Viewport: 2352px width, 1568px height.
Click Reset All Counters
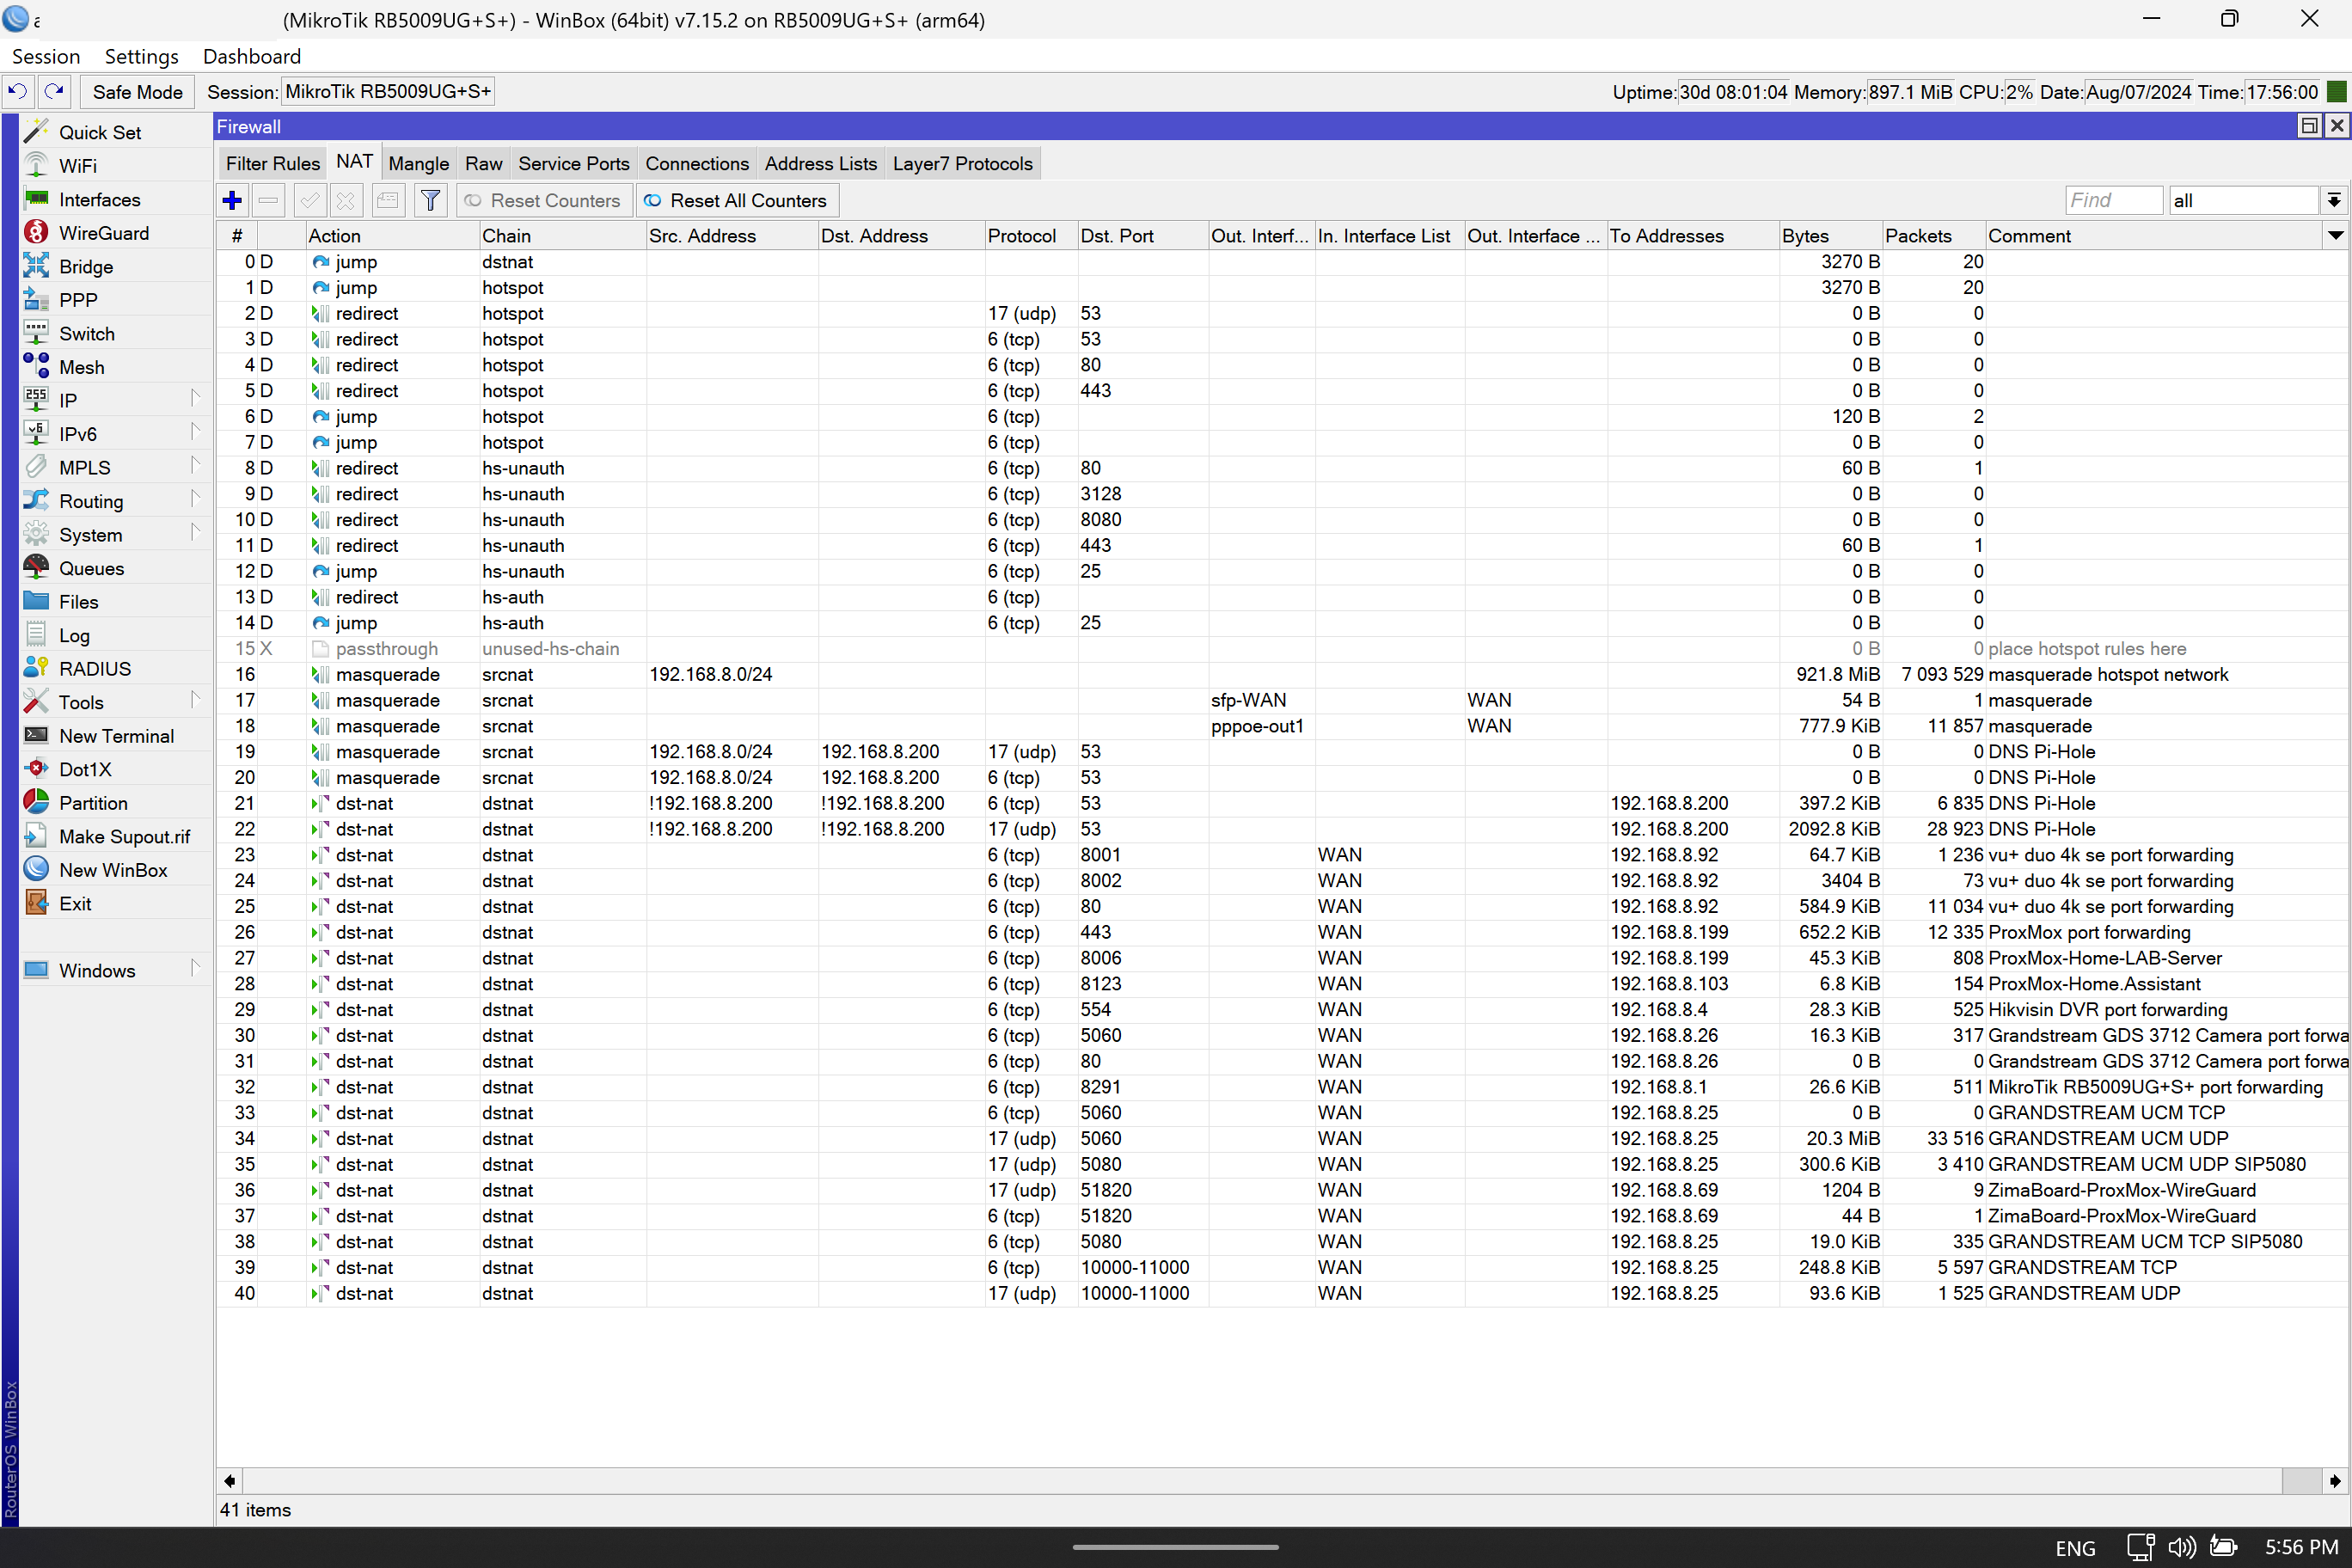pos(737,200)
